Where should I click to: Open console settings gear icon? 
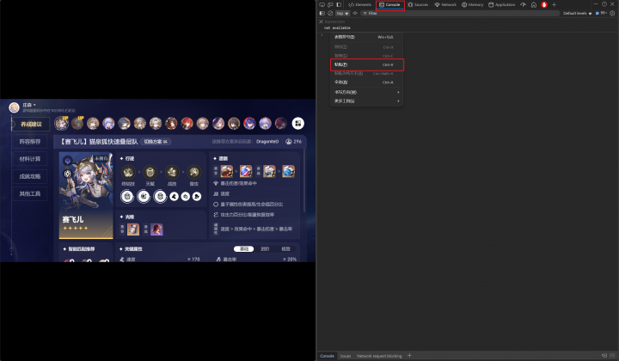pyautogui.click(x=612, y=13)
